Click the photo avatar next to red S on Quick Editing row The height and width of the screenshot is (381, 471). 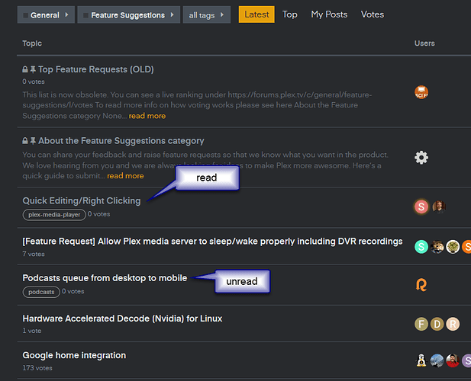[x=439, y=207]
